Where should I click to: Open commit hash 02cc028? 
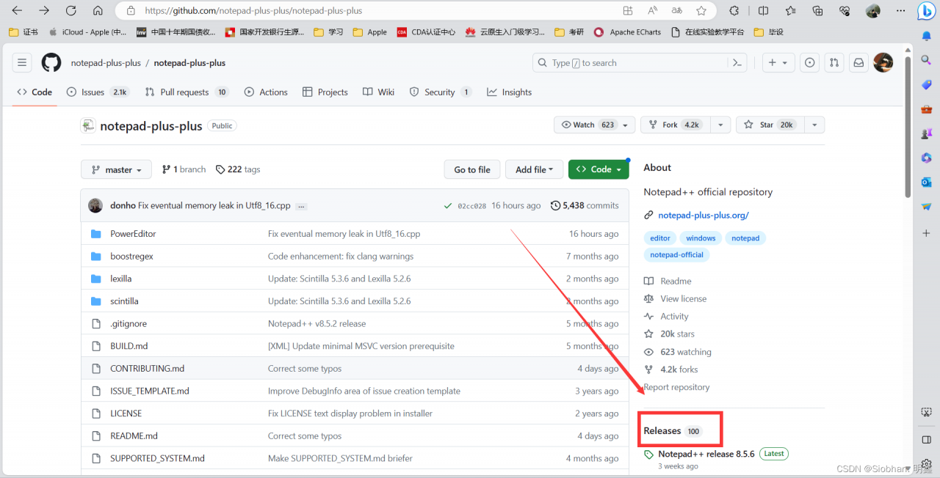point(471,206)
